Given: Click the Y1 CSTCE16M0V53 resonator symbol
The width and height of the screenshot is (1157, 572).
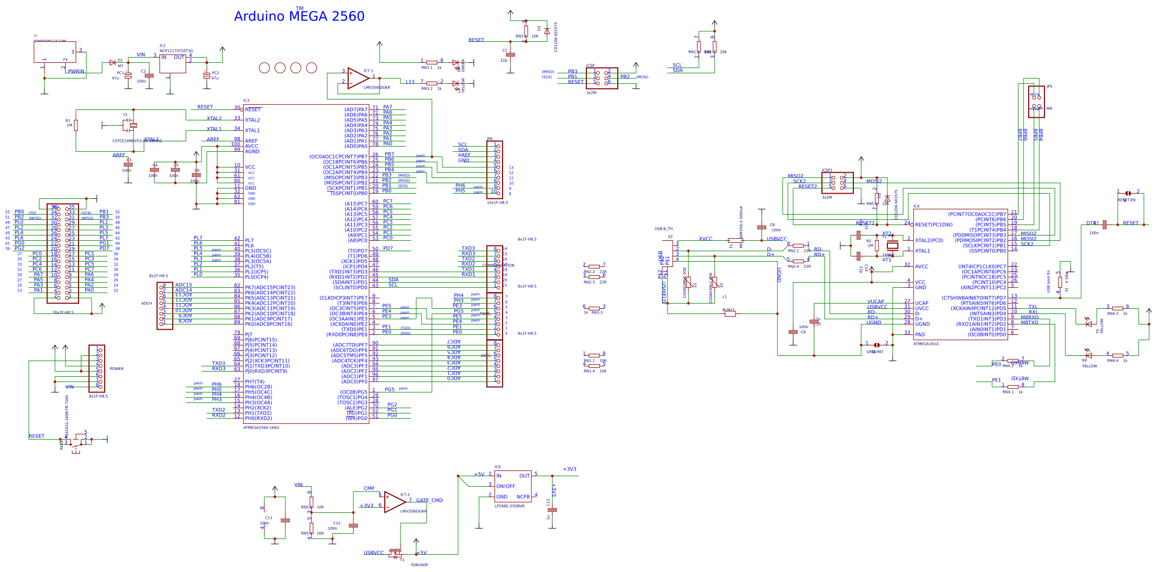Looking at the screenshot, I should 129,125.
